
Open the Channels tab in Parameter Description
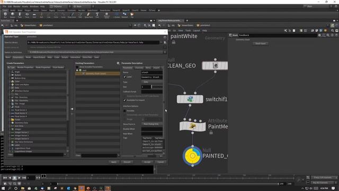click(x=139, y=67)
